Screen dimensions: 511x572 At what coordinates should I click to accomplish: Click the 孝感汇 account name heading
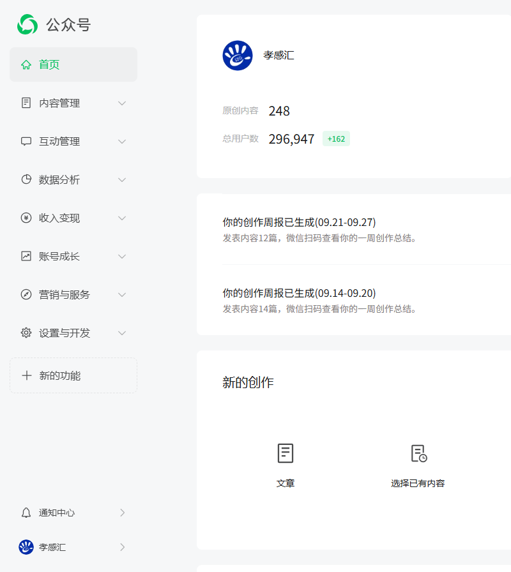[278, 56]
